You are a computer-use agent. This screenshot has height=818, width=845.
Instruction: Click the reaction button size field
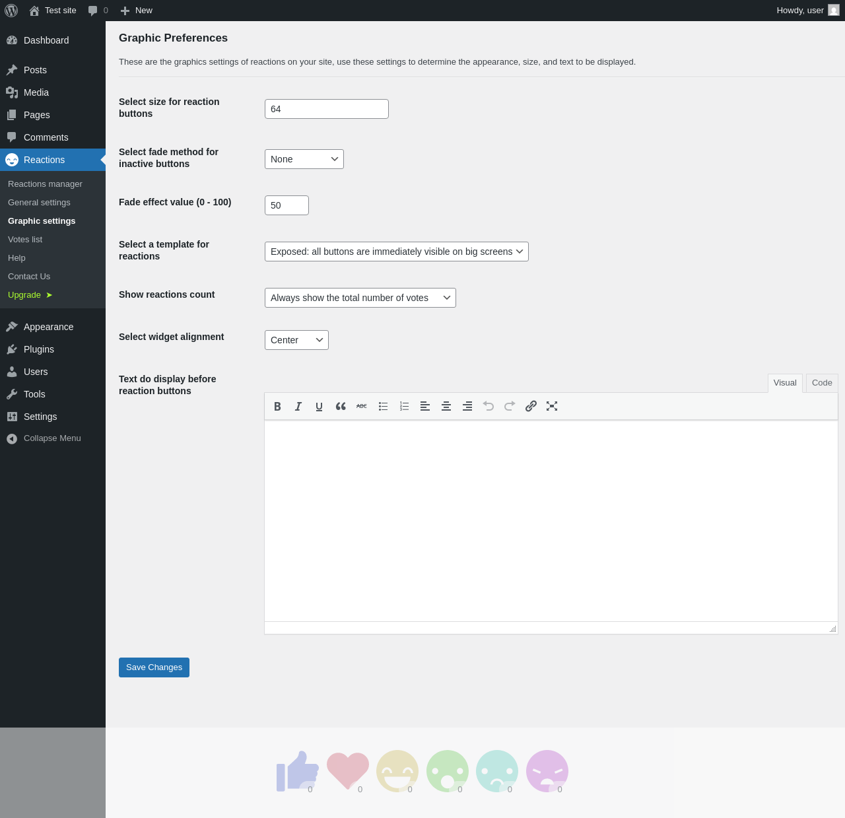tap(327, 109)
